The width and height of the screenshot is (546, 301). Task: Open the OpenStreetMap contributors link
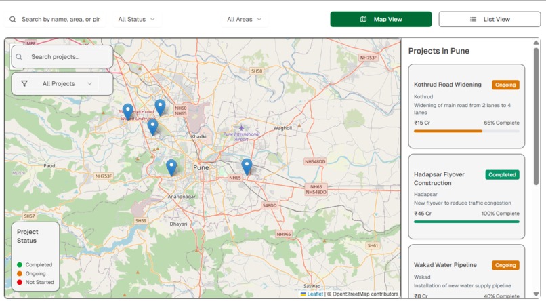click(365, 294)
